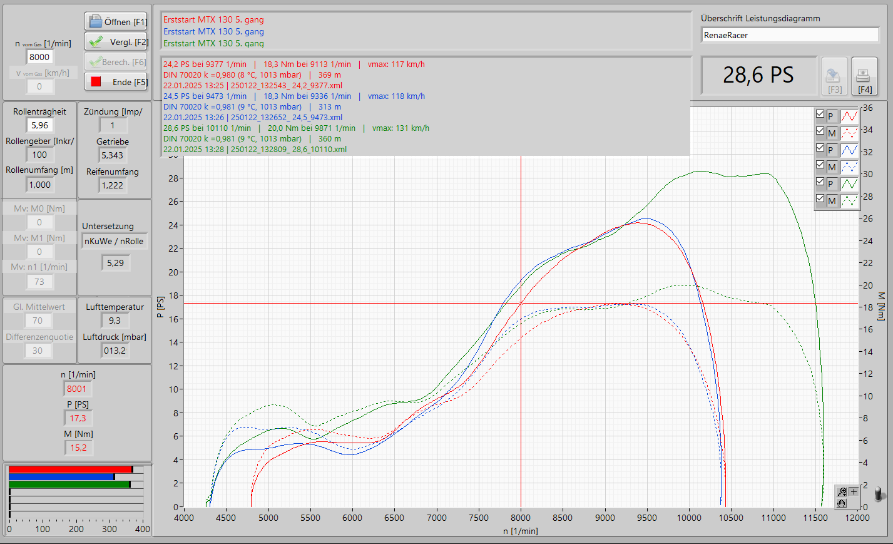Uncheck the blue M curve checkbox

pyautogui.click(x=820, y=165)
